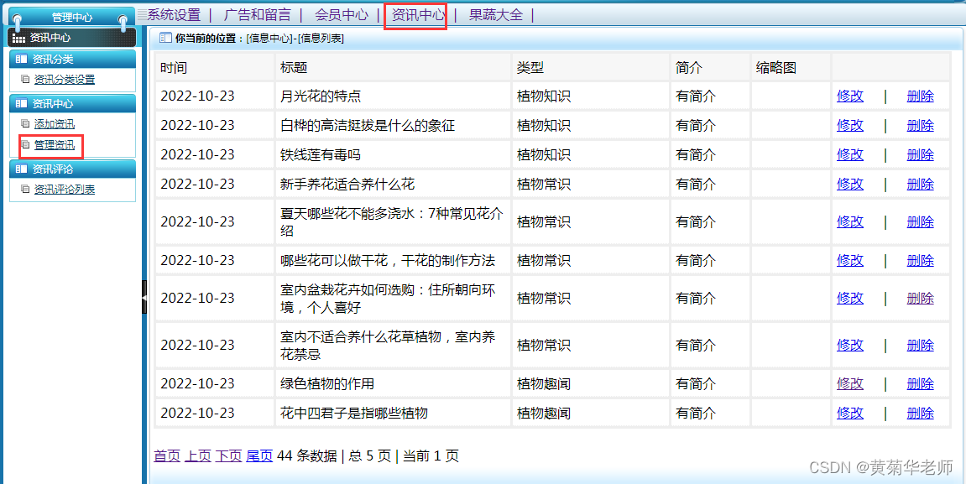
Task: Open the 广告和留言 menu tab
Action: 257,15
